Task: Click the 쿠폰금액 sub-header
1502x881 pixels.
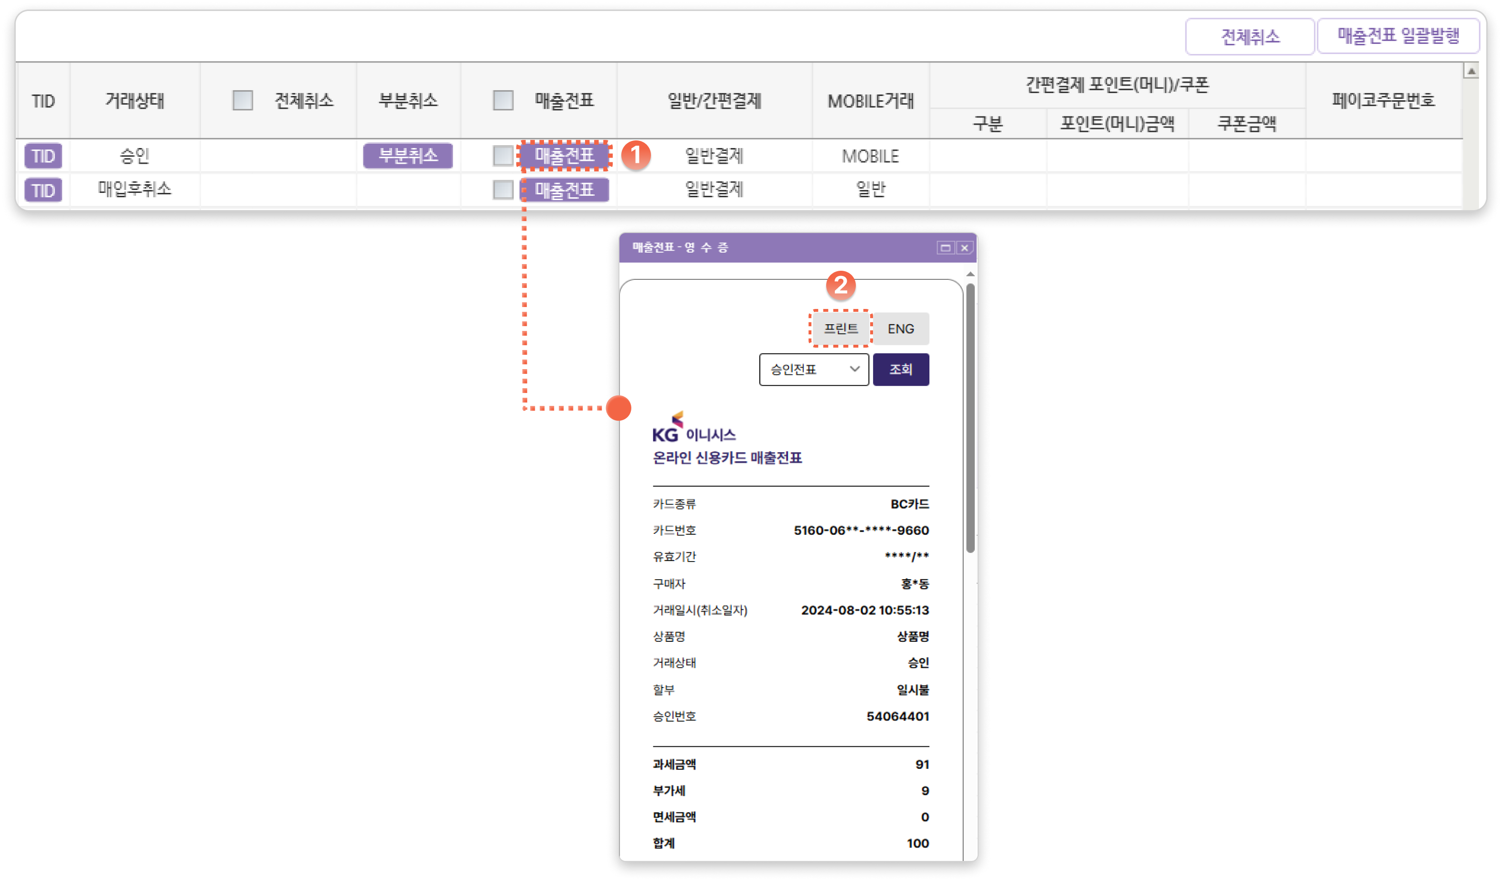Action: [x=1246, y=123]
